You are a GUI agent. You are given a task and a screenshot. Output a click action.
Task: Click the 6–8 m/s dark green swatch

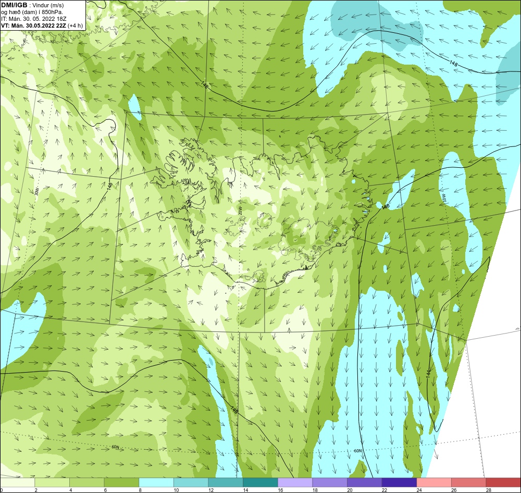tap(121, 483)
